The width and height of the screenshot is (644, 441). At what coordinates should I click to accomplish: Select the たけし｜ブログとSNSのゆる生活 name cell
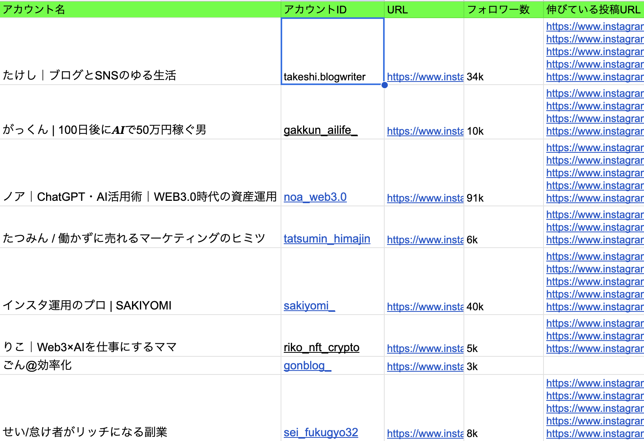[140, 51]
